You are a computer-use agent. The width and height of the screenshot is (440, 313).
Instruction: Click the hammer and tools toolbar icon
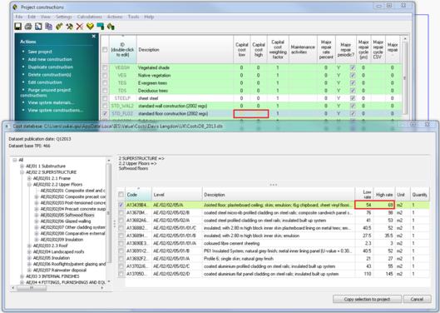(x=69, y=27)
